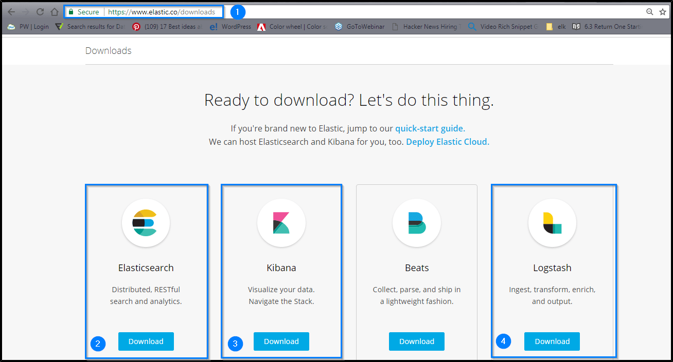
Task: Select the Elasticsearch product title
Action: 146,268
